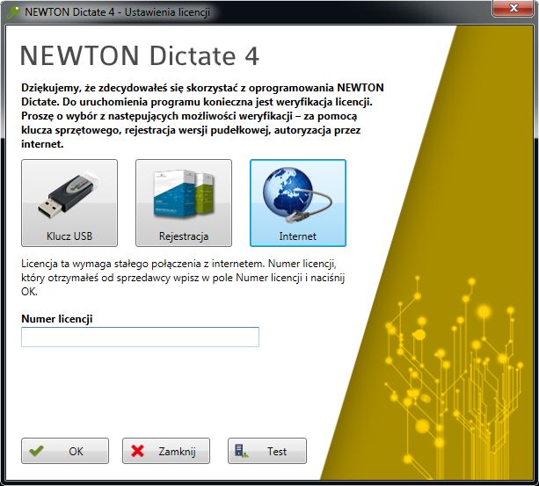
Task: Click the Zamknij button
Action: 166,451
